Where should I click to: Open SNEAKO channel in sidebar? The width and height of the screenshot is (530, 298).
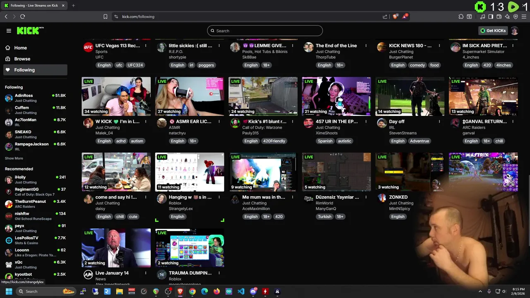coord(35,134)
